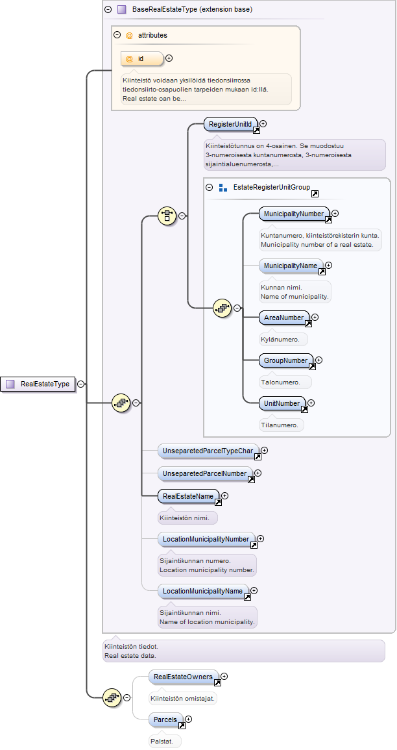Collapse the RealEstateType root node
Viewport: 397px width, 750px height.
[x=80, y=384]
